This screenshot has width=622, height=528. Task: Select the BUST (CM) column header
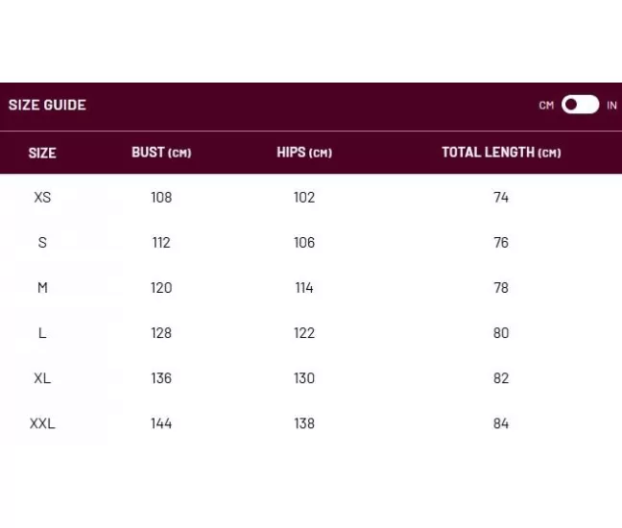tap(161, 153)
